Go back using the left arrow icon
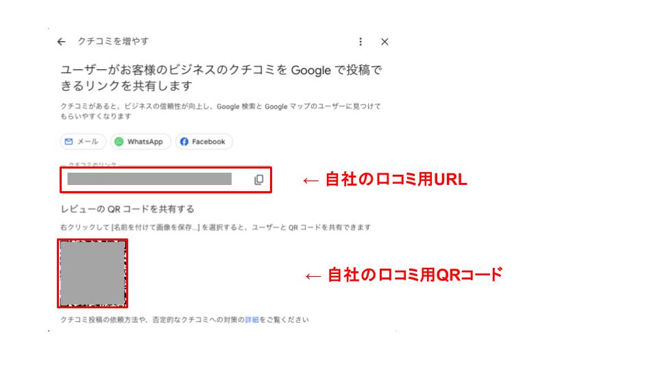 61,42
